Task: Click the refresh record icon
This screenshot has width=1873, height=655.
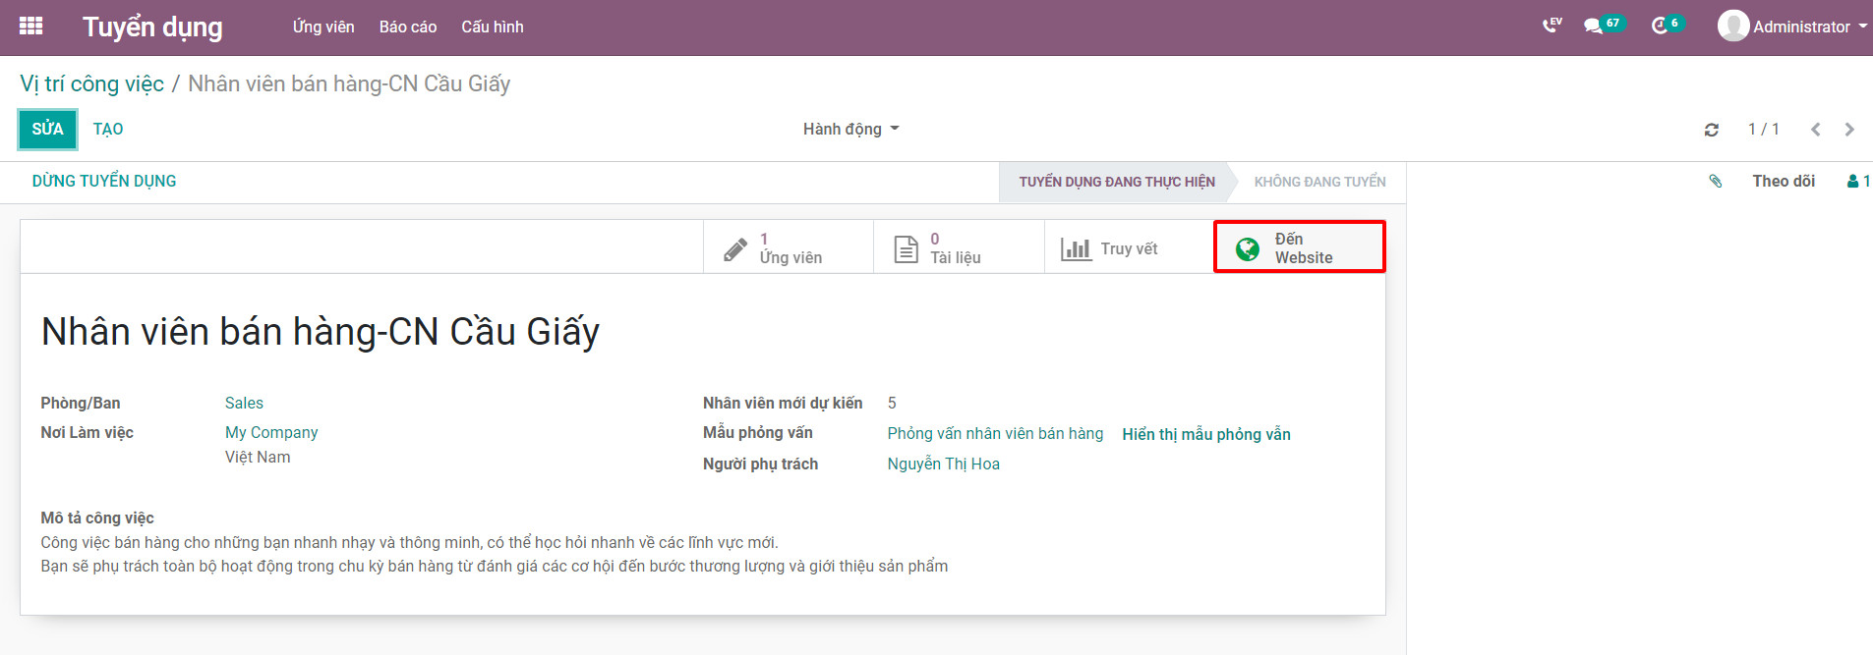Action: pyautogui.click(x=1712, y=130)
